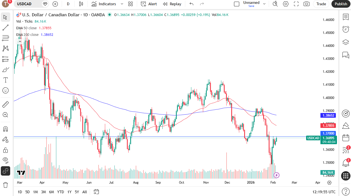Screen dimensions: 351x196
Task: Activate the zoom in tool
Action: pos(5,115)
